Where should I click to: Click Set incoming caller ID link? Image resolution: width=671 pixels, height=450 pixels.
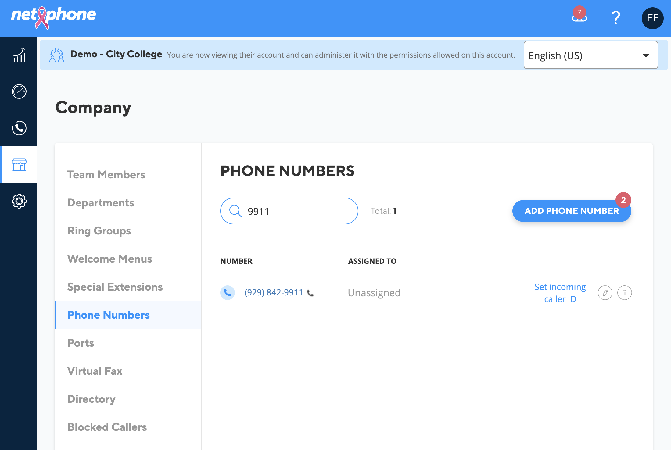click(x=560, y=293)
